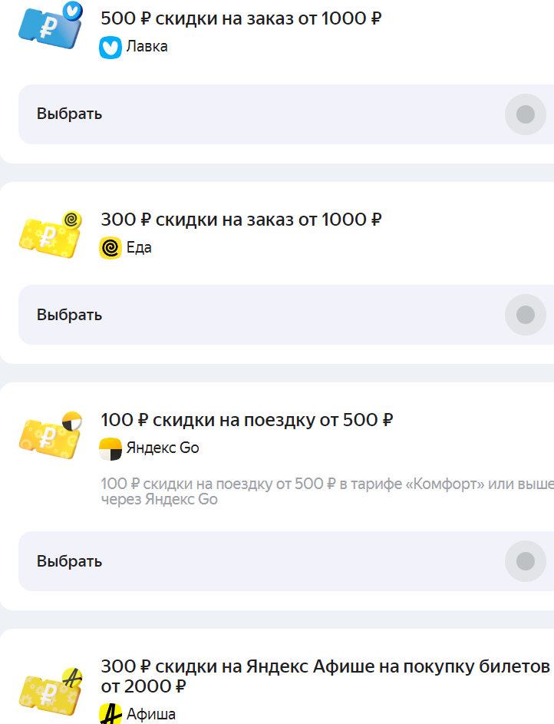
Task: Click the Afisha ruble coupon icon
Action: click(x=51, y=692)
